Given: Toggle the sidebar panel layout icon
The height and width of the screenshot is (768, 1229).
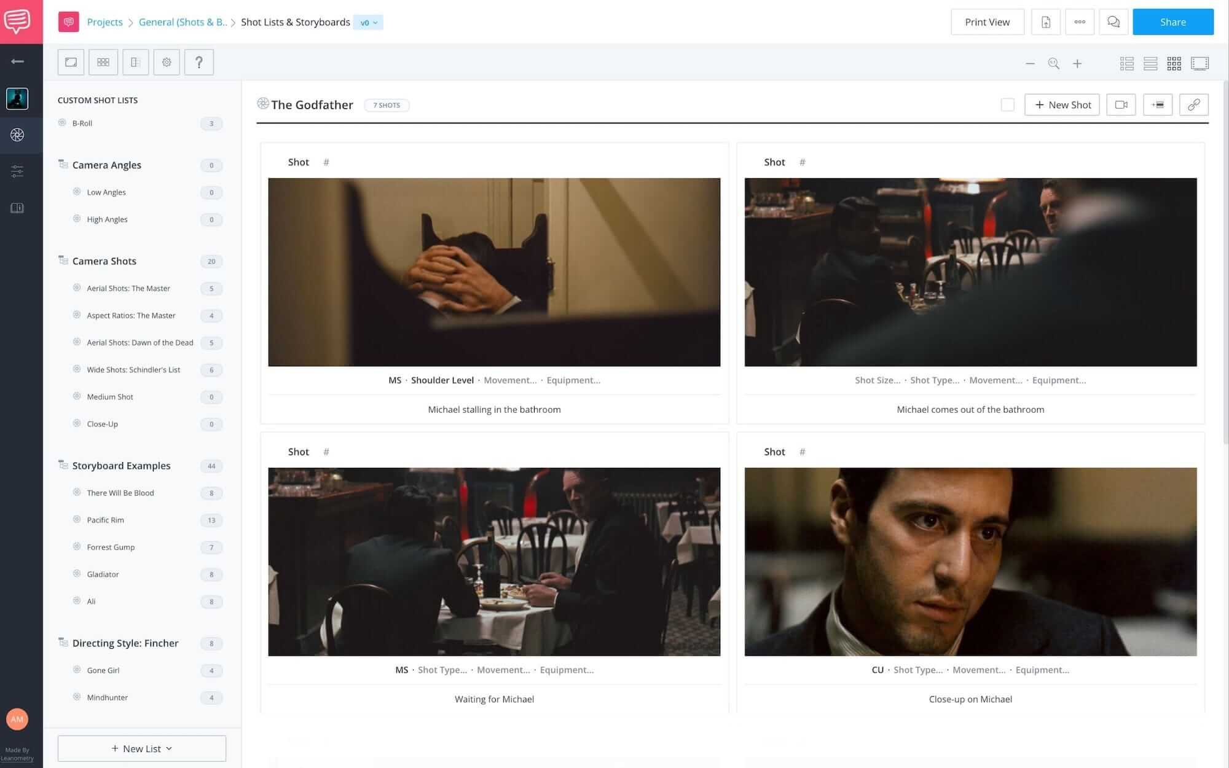Looking at the screenshot, I should click(x=135, y=62).
